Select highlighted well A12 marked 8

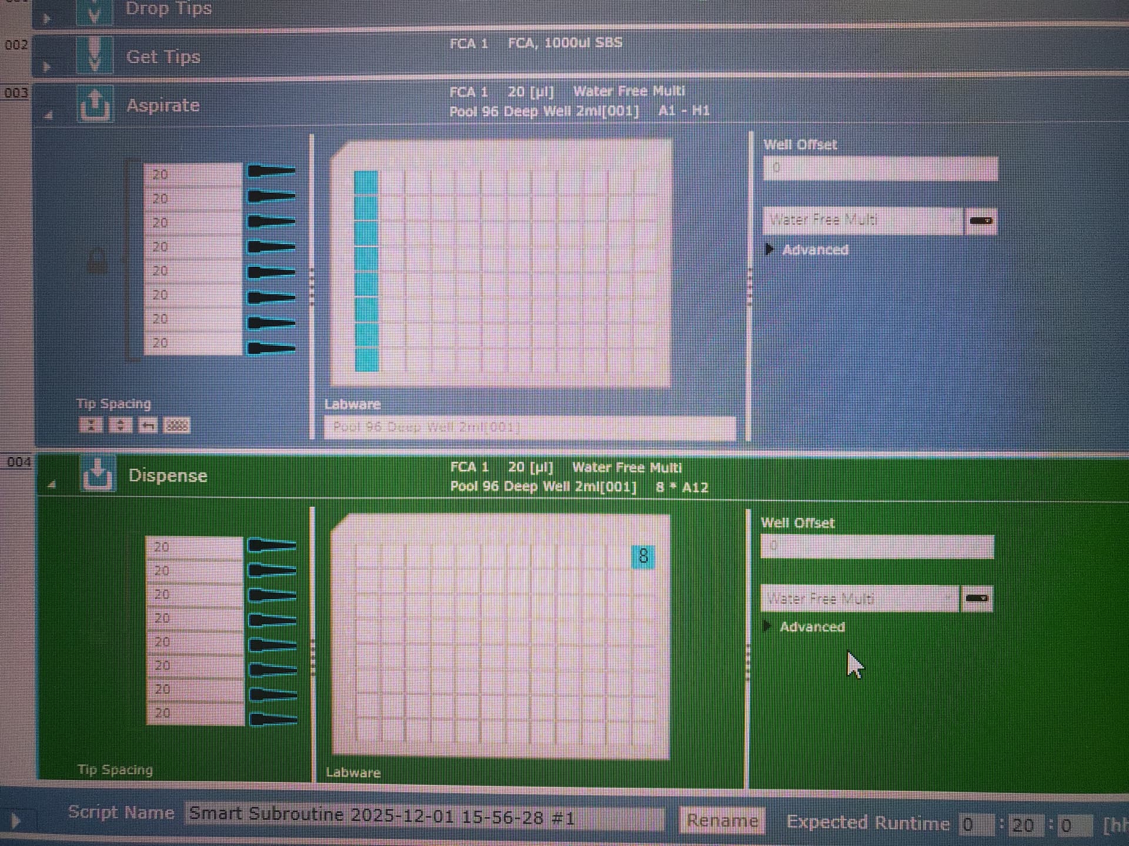pos(643,556)
